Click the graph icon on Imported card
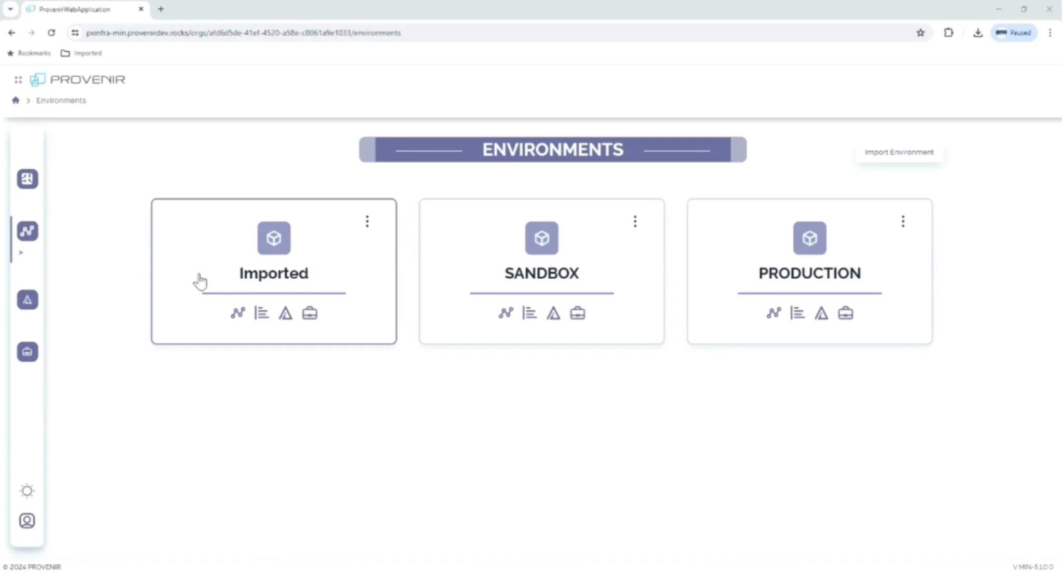 coord(238,313)
